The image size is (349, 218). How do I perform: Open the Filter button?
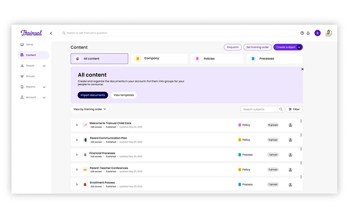click(x=294, y=109)
